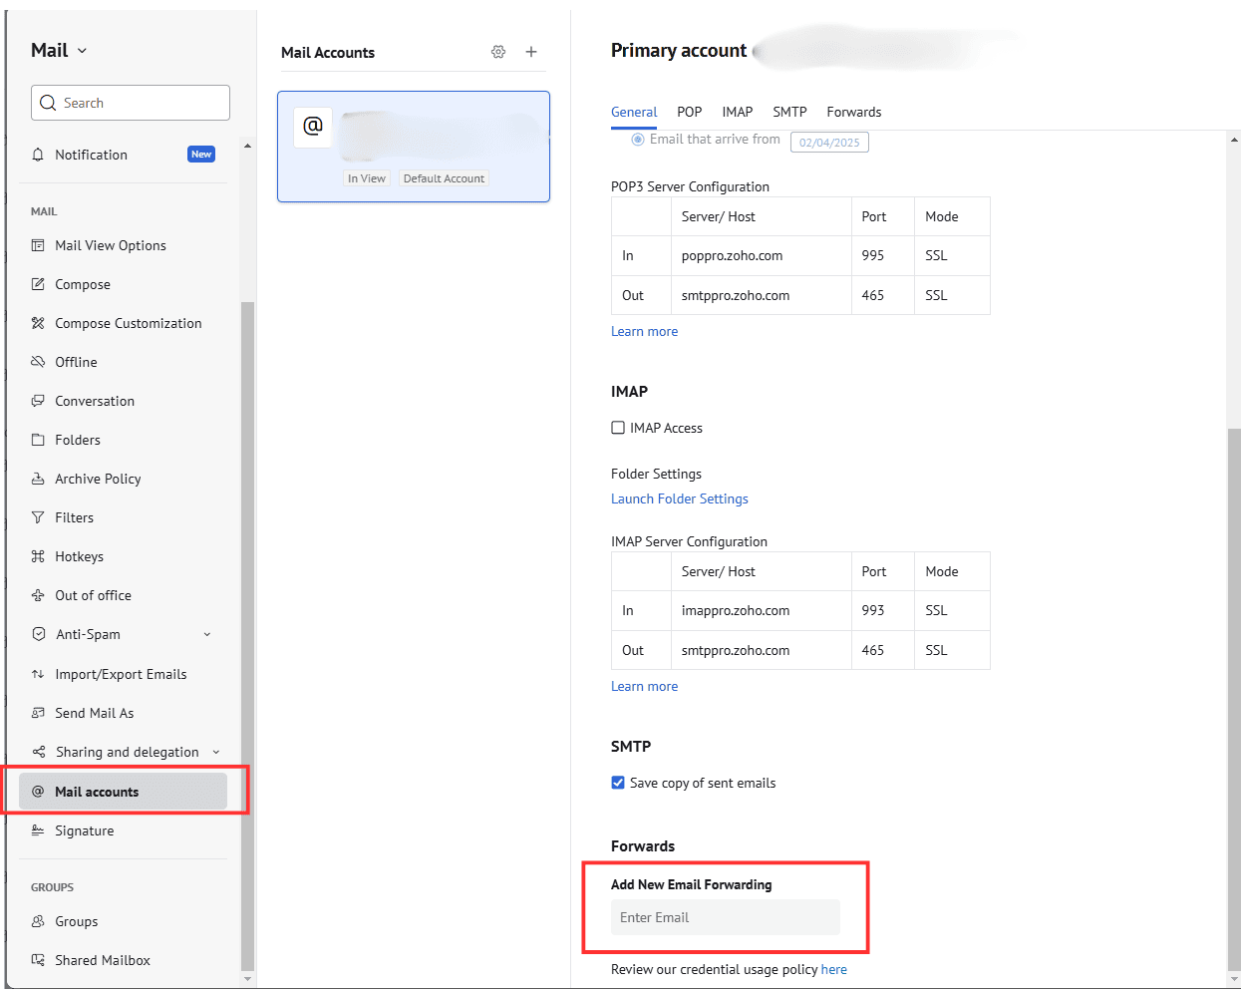
Task: Click the Hotkeys command icon
Action: coord(38,556)
